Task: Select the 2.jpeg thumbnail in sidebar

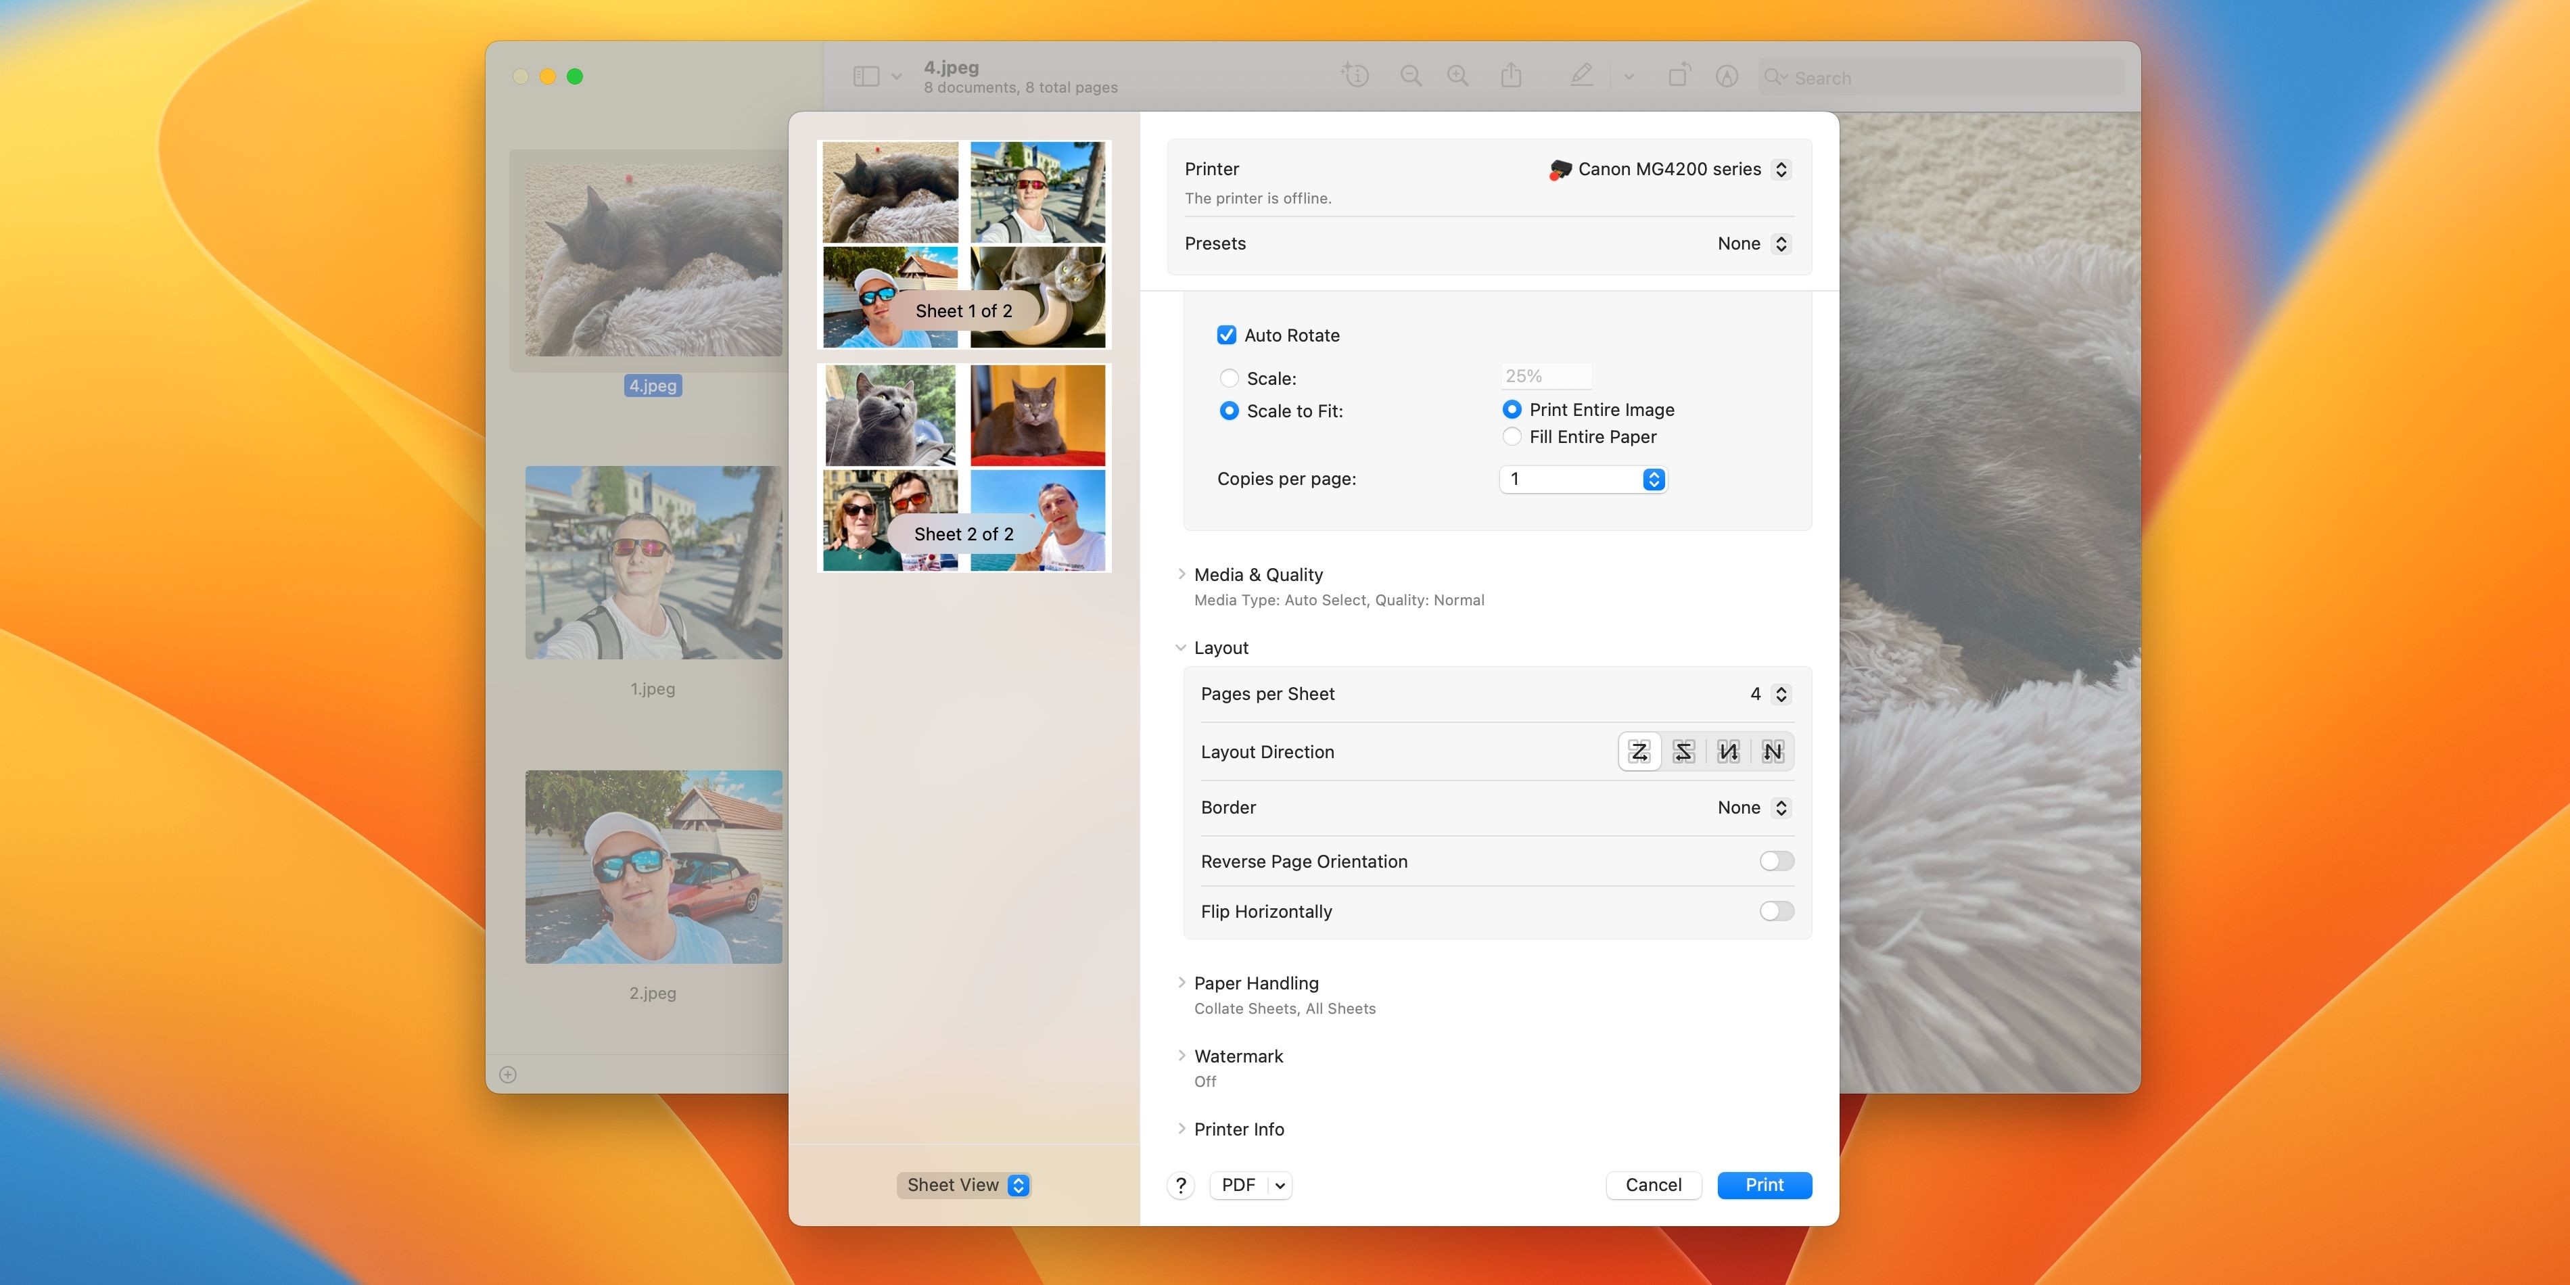Action: click(x=653, y=867)
